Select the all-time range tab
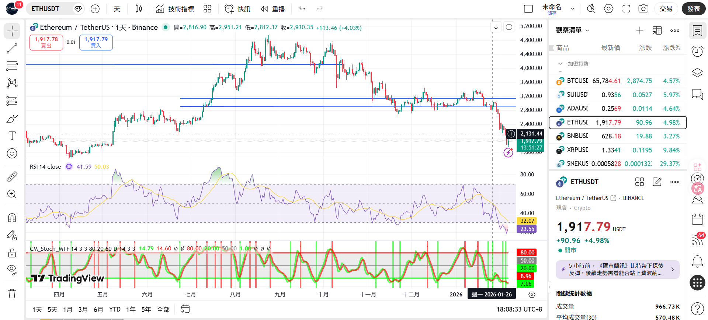 pyautogui.click(x=163, y=310)
